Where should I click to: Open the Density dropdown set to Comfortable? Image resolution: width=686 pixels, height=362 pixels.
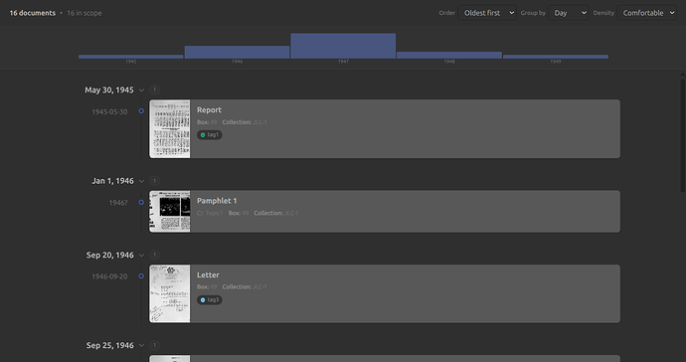click(646, 13)
